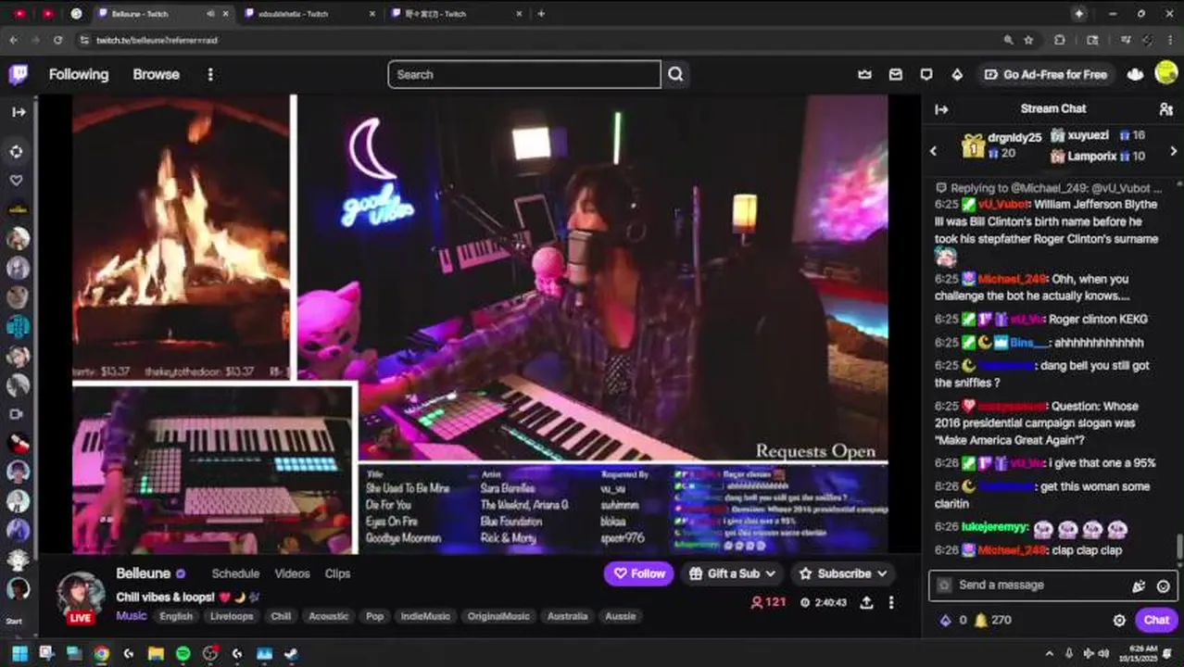Screen dimensions: 1184x667
Task: Open channel points balance 270
Action: pos(992,621)
